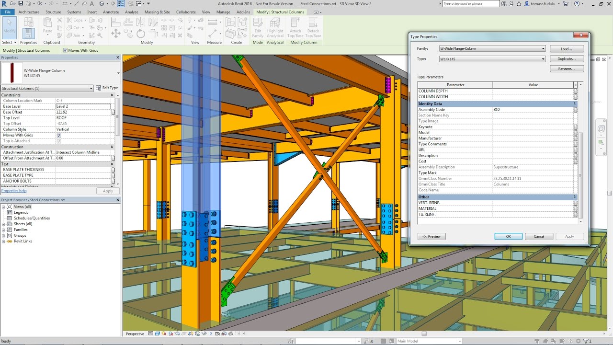Click Highlight Analytical ribbon button
Image resolution: width=613 pixels, height=345 pixels.
[275, 28]
